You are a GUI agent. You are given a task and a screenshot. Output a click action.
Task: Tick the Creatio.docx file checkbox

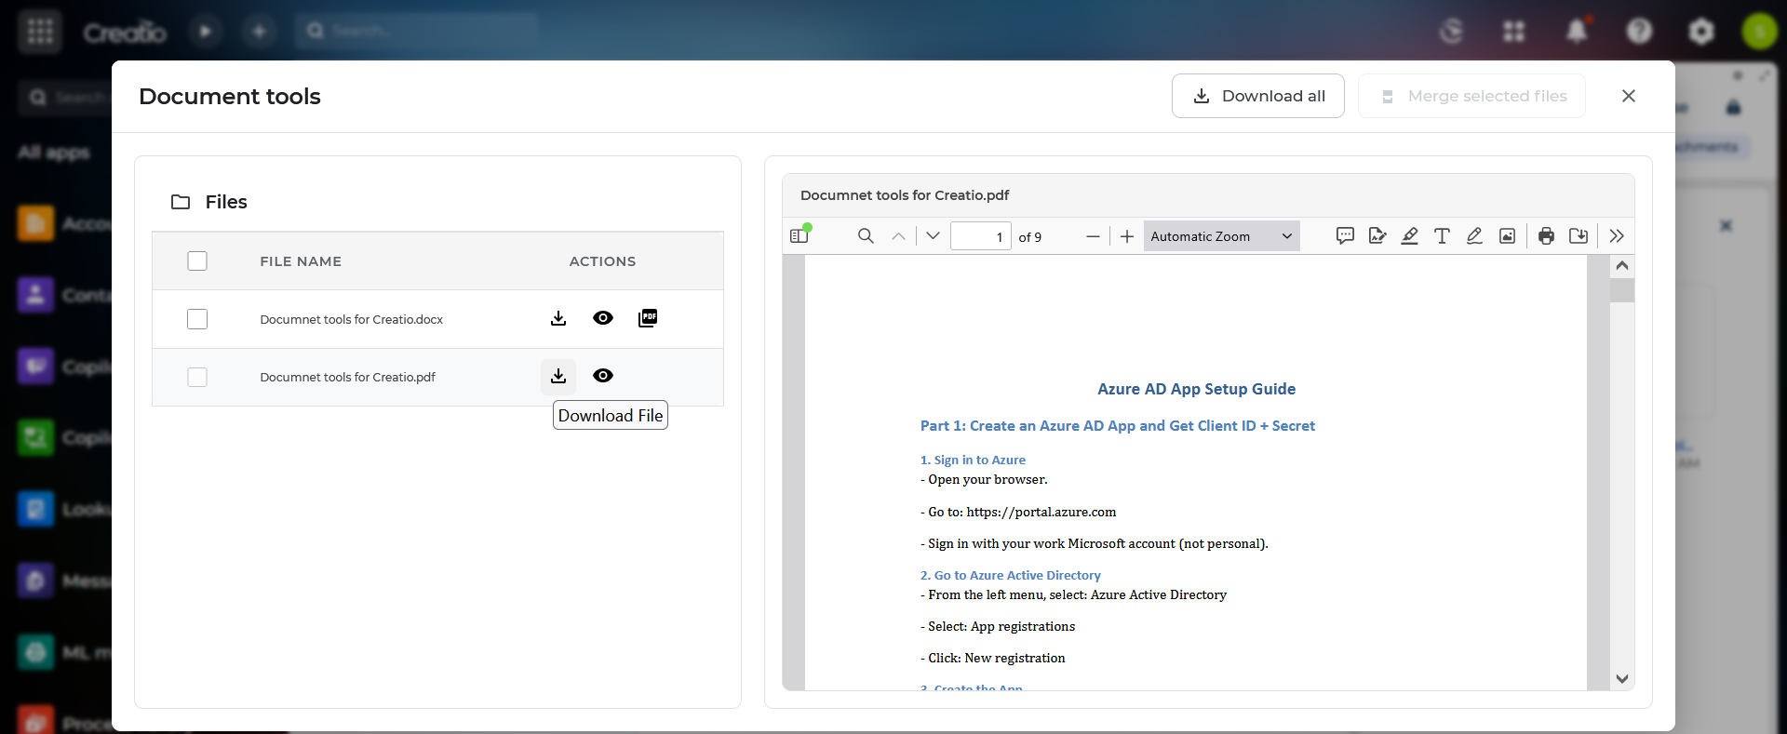pyautogui.click(x=197, y=319)
